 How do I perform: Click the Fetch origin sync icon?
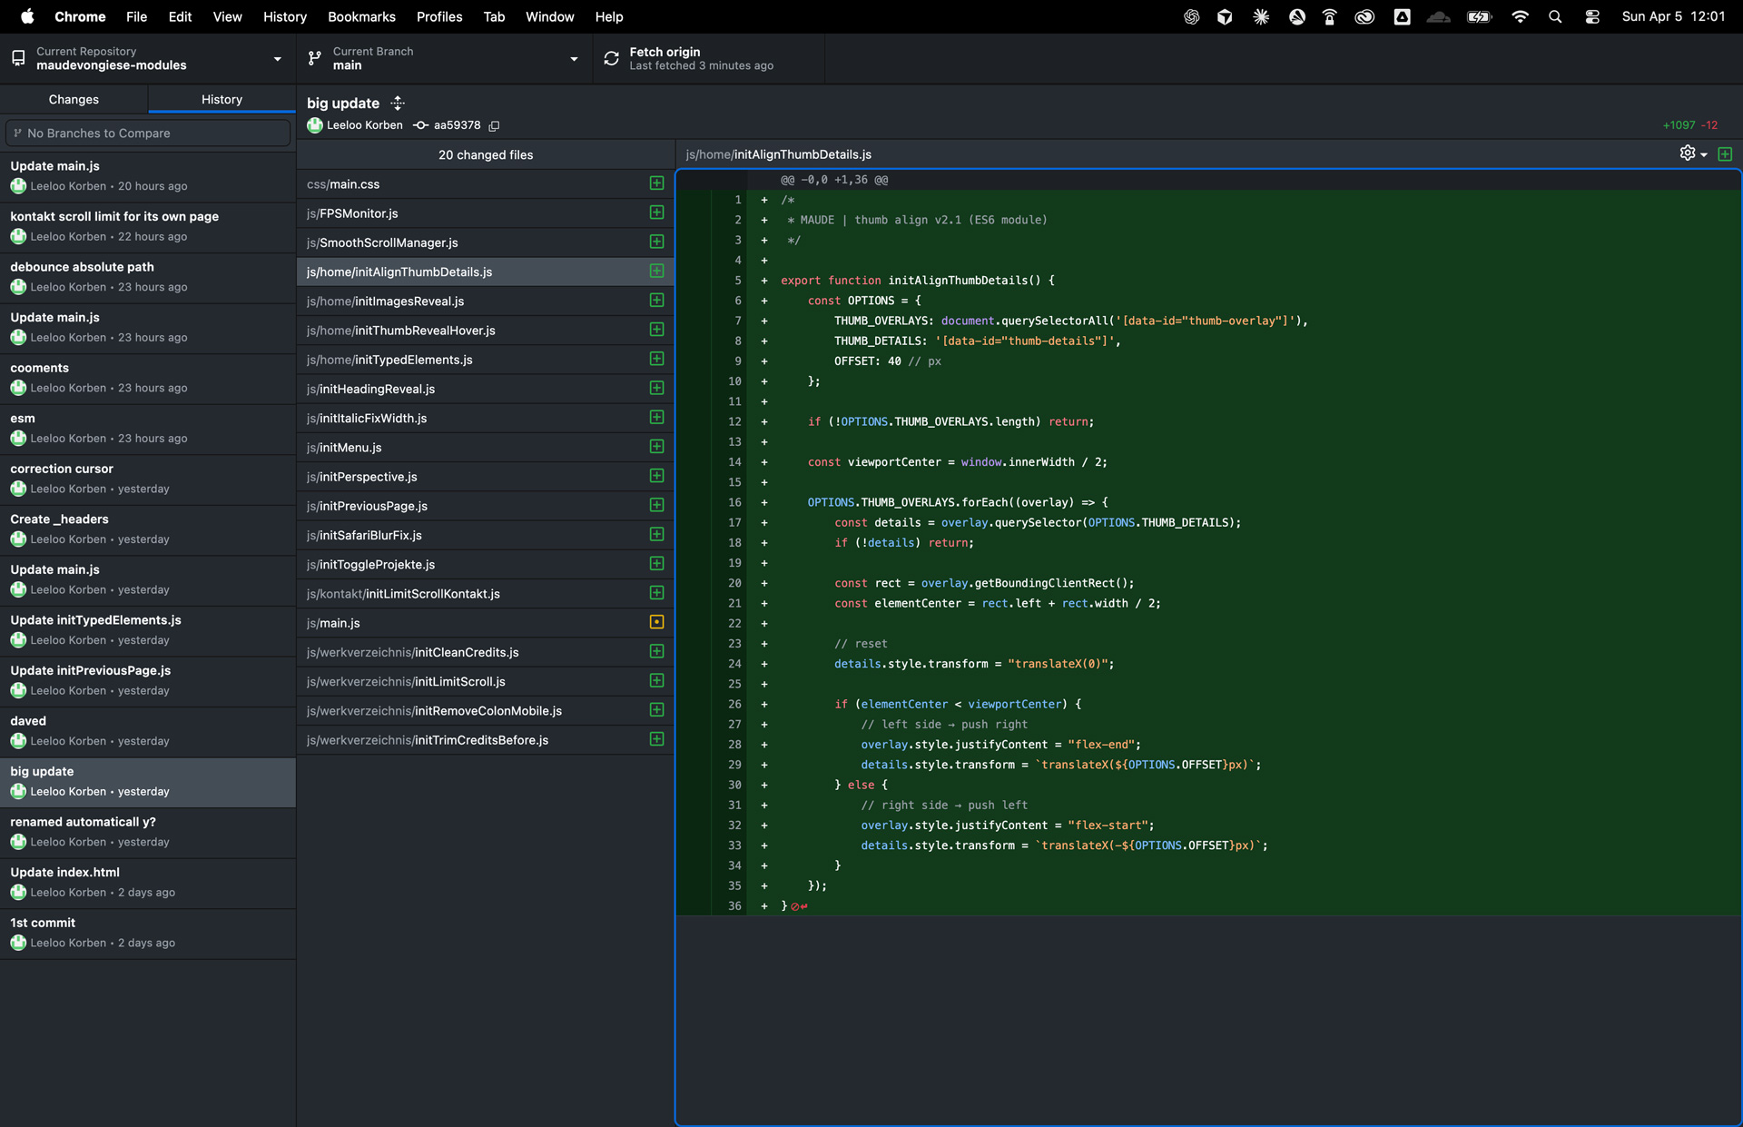612,59
